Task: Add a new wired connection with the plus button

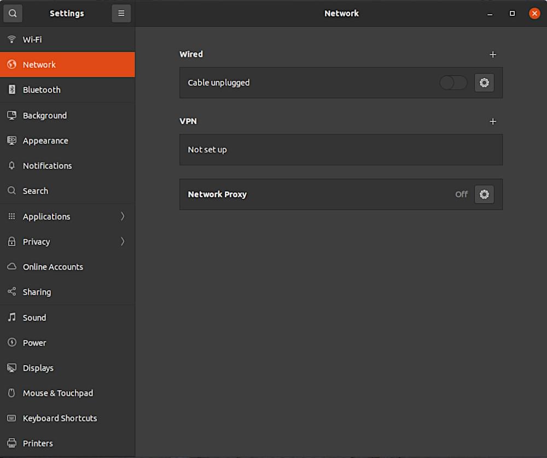Action: pyautogui.click(x=493, y=54)
